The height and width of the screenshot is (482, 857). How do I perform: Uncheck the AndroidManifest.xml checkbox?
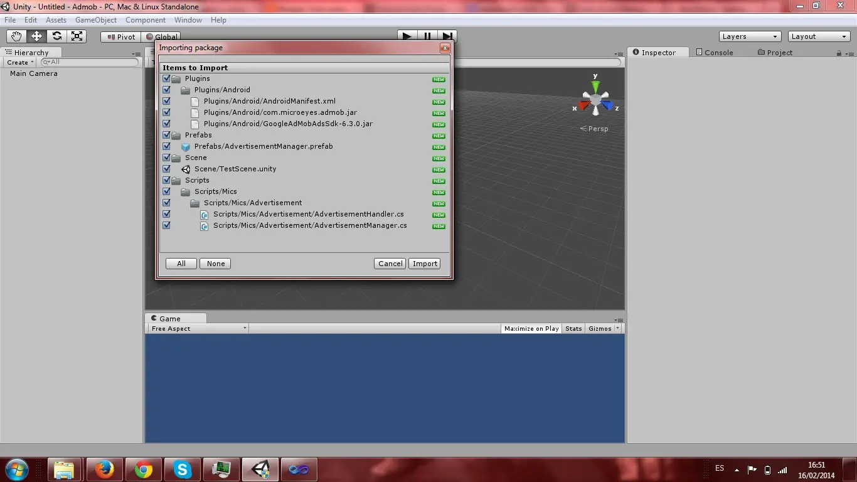[x=166, y=101]
